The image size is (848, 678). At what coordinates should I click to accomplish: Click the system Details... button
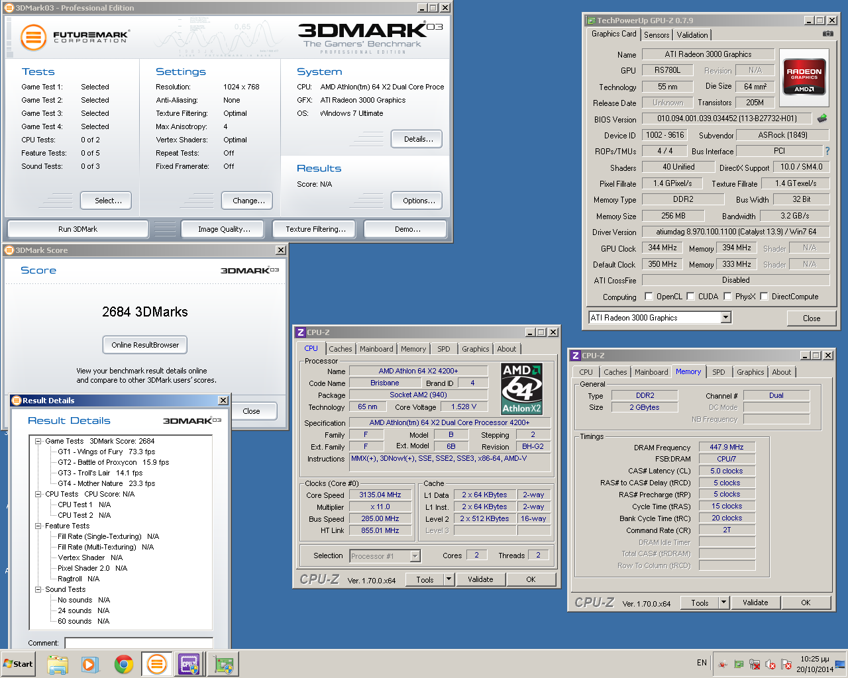pos(418,139)
